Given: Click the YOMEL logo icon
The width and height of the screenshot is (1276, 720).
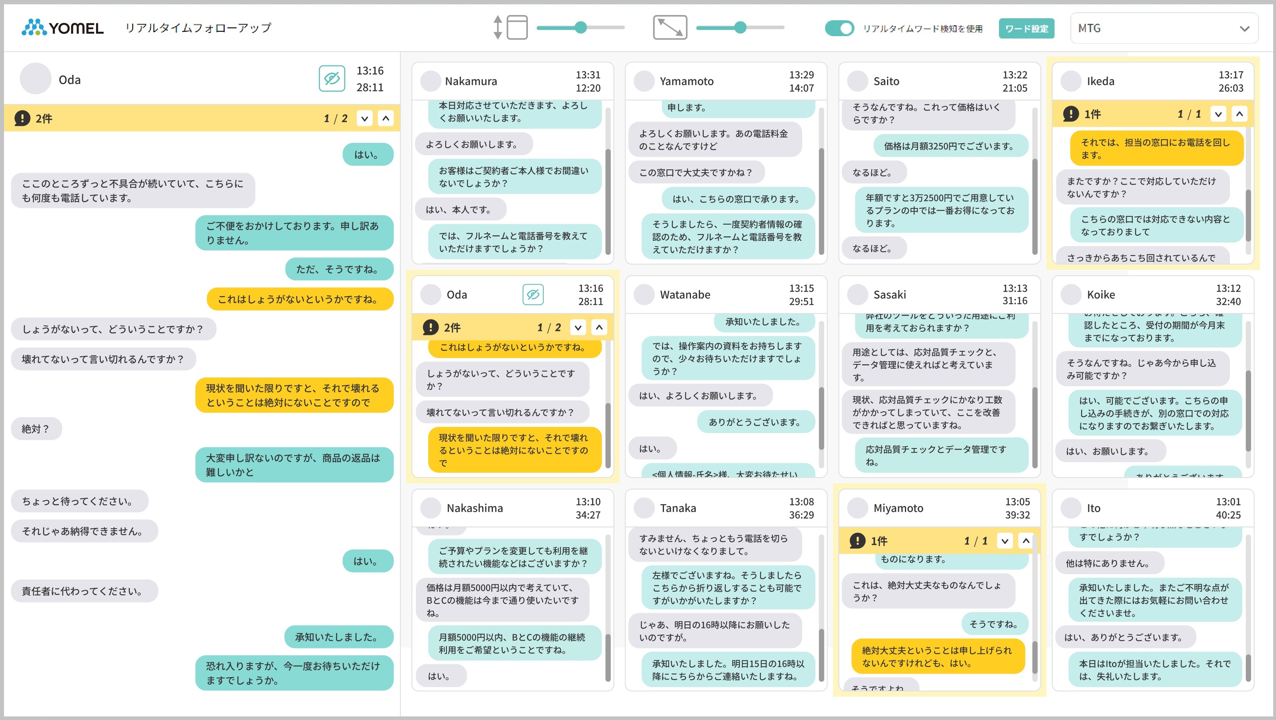Looking at the screenshot, I should [34, 28].
